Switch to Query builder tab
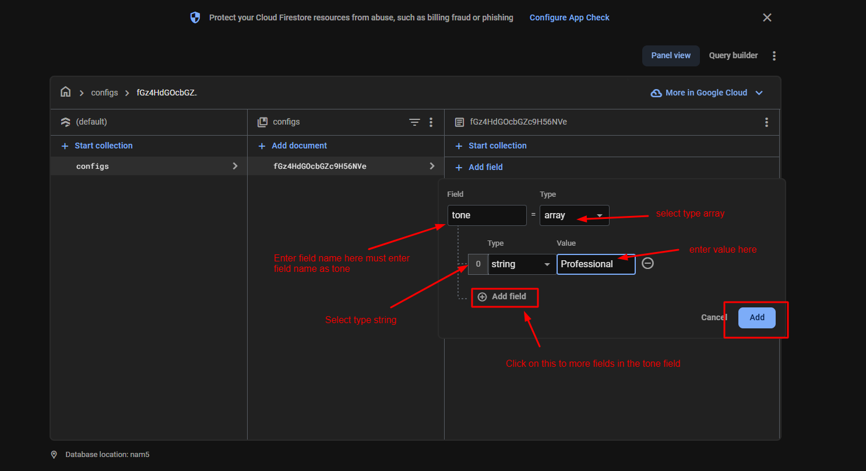Image resolution: width=866 pixels, height=471 pixels. click(x=733, y=56)
